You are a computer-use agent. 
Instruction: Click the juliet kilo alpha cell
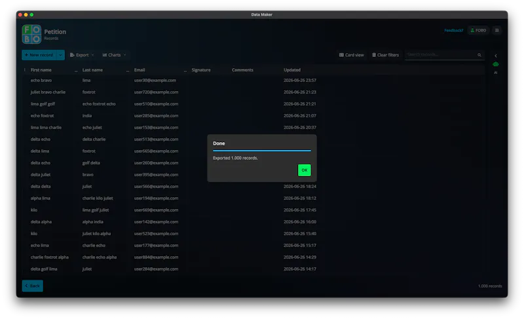tap(96, 233)
